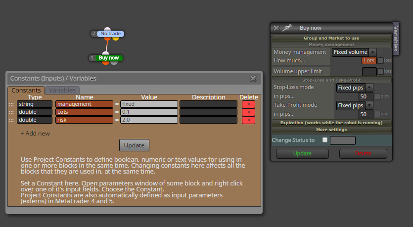Open Money management dropdown

pos(354,52)
